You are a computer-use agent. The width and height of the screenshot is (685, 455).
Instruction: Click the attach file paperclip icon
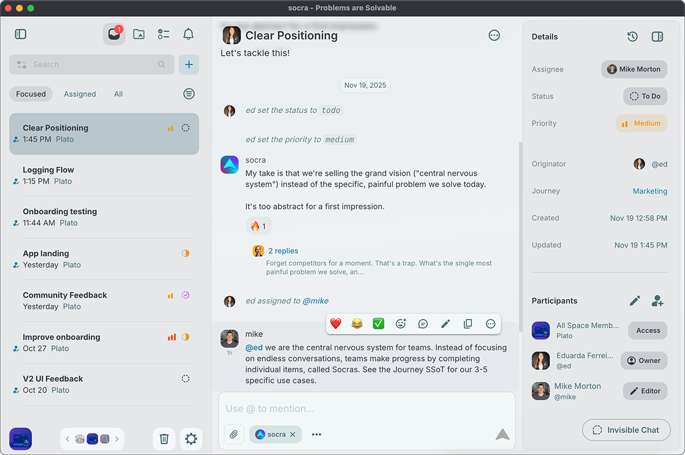234,434
